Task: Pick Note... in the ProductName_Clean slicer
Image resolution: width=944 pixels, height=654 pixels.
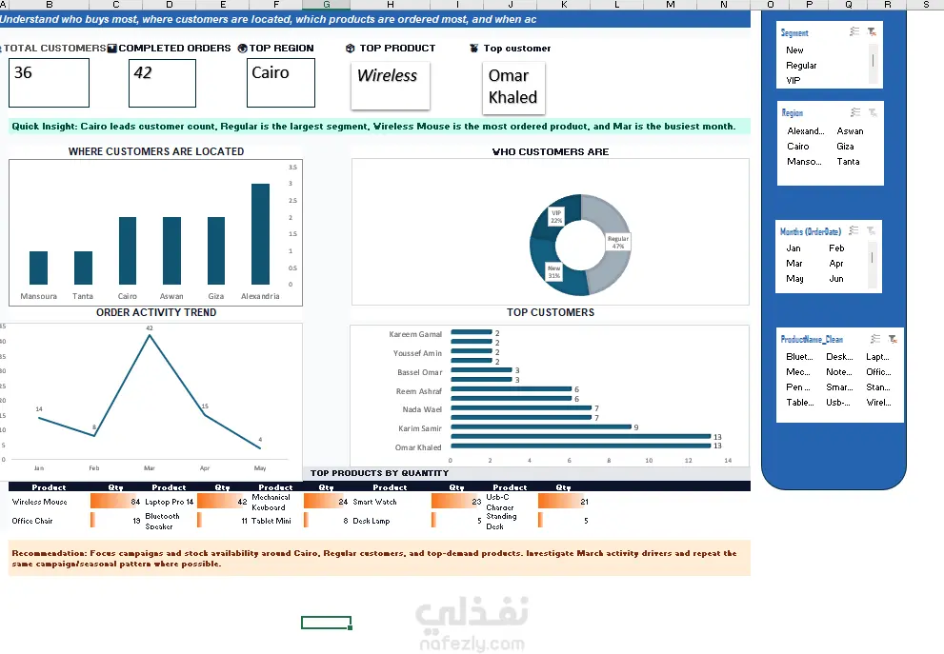Action: tap(840, 372)
